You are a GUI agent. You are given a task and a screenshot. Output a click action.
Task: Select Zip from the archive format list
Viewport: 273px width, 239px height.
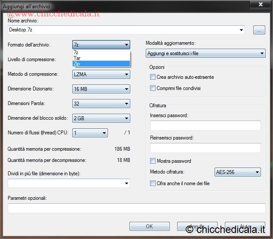click(x=101, y=64)
